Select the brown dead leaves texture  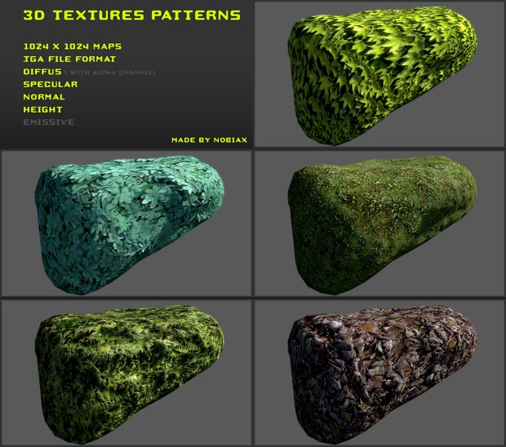pos(382,371)
